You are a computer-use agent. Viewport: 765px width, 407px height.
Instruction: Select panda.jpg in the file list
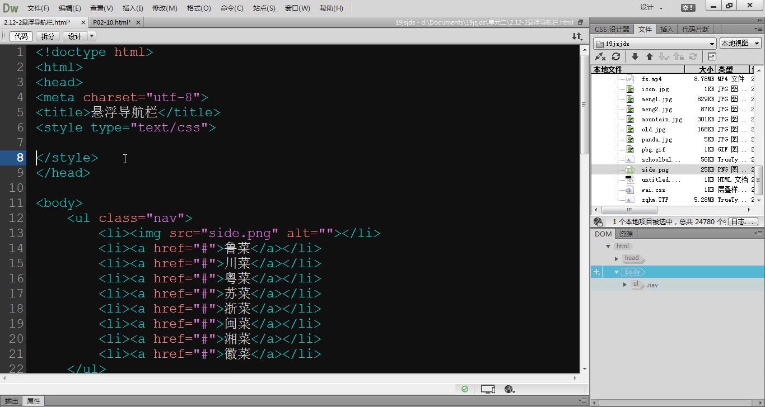[x=657, y=139]
